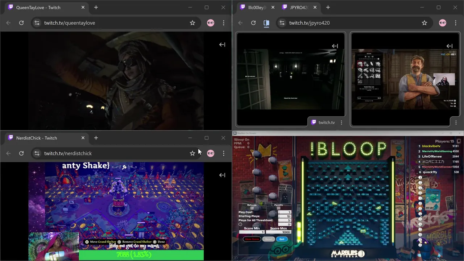Maximize the QueenTayLove window
464x261 pixels.
coord(207,7)
